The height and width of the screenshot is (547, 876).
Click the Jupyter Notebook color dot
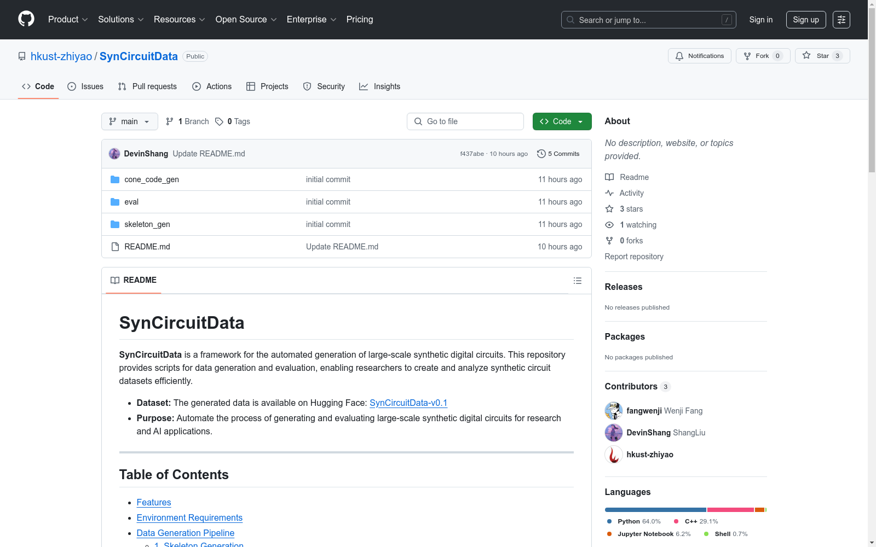609,534
